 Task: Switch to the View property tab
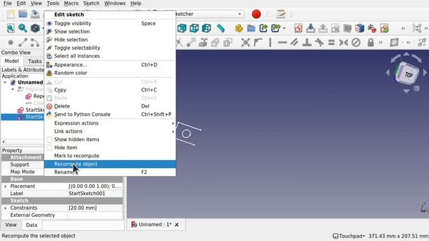coord(11,225)
